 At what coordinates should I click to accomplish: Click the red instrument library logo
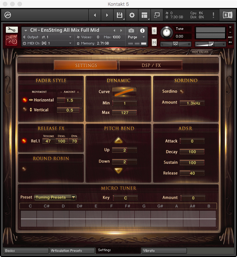coord(12,40)
